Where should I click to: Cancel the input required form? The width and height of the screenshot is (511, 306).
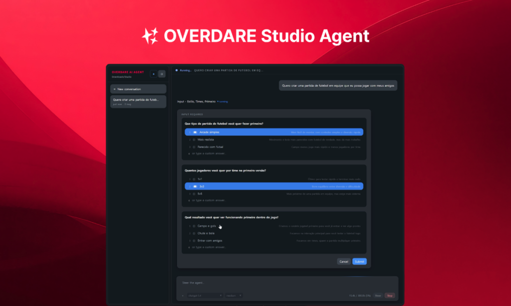(344, 262)
